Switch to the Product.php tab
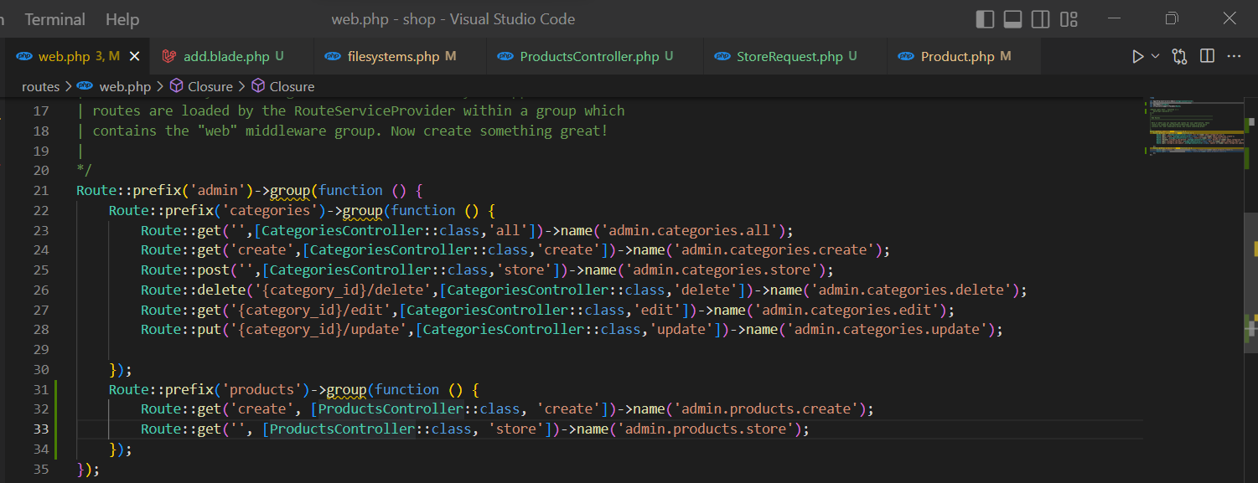 tap(965, 56)
